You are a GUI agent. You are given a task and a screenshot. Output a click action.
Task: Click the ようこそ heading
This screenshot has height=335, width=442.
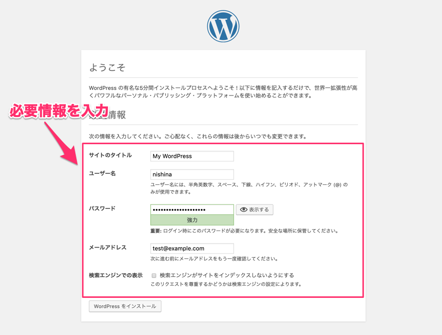[x=107, y=68]
